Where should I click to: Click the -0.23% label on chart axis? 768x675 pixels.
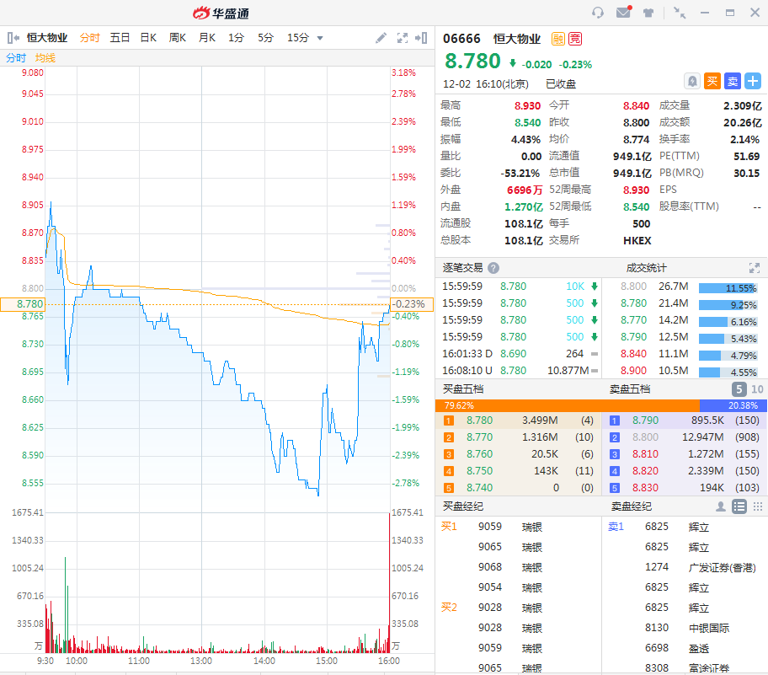[412, 304]
